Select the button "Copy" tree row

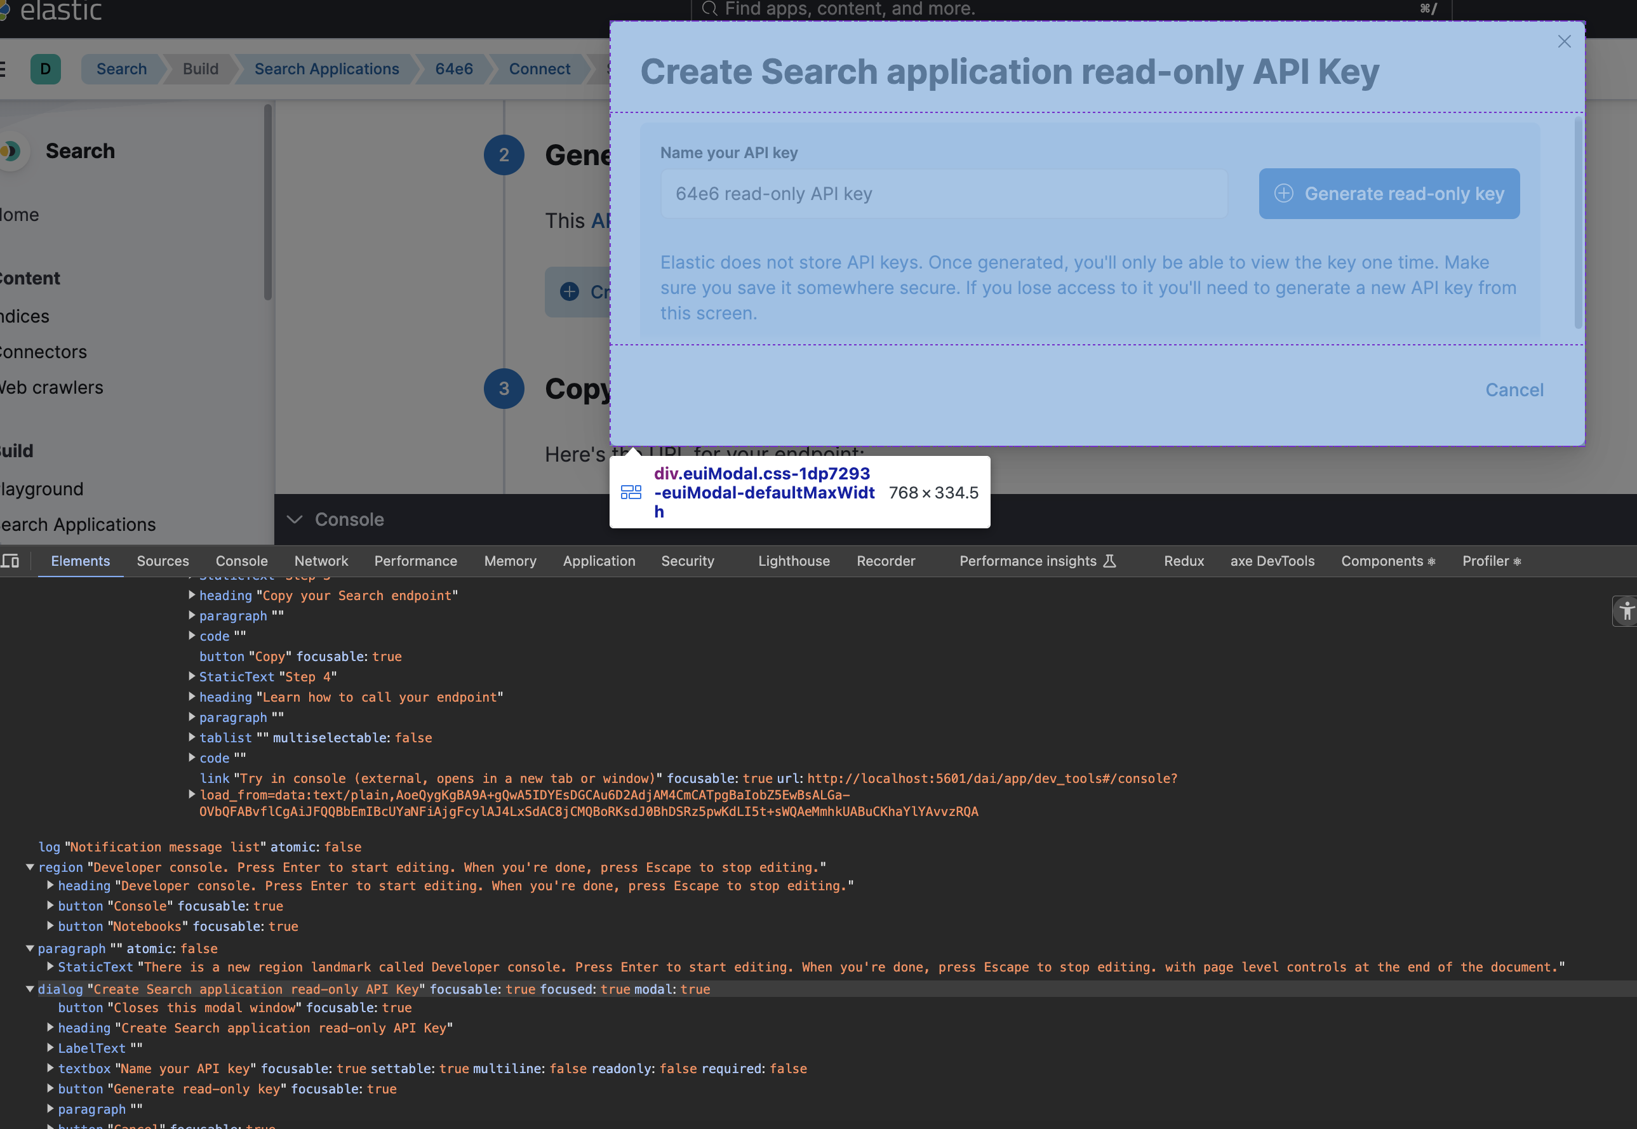300,657
